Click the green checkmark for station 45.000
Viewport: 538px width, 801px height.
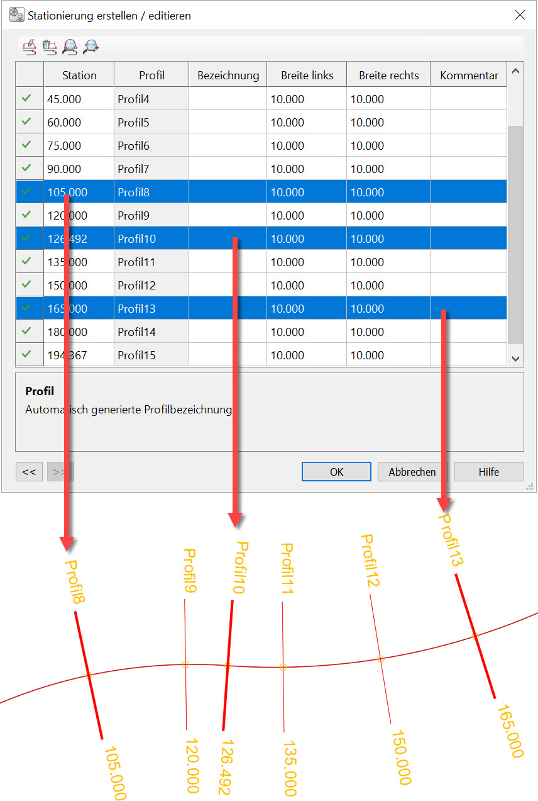[26, 98]
